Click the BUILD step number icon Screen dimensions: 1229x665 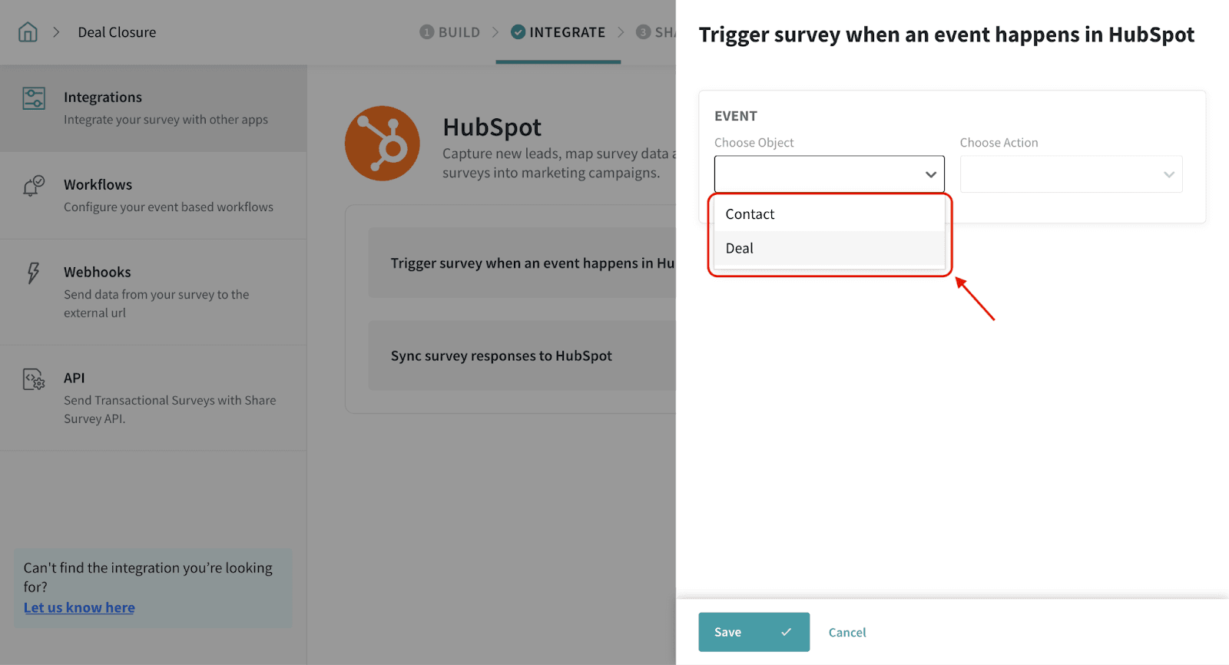point(426,32)
